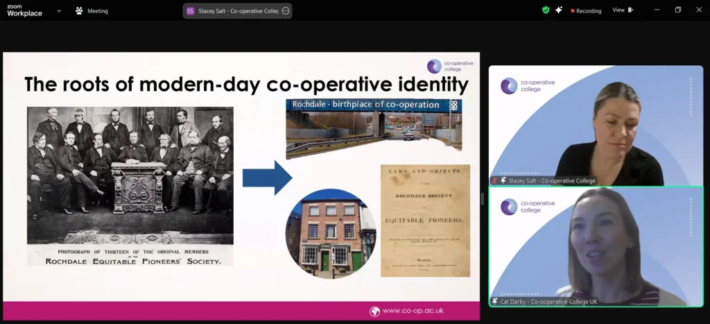Click the red Recording indicator

(x=586, y=11)
